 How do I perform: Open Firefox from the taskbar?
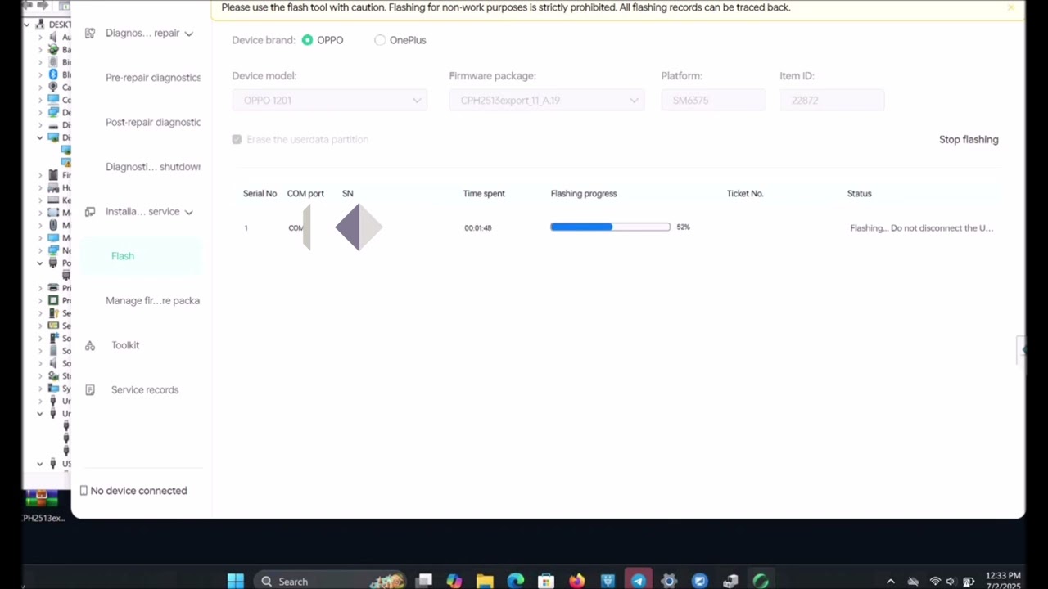tap(577, 581)
